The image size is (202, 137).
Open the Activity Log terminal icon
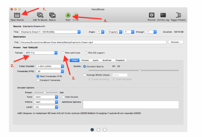pos(163,15)
